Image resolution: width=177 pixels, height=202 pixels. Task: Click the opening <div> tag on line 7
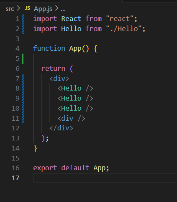(59, 78)
